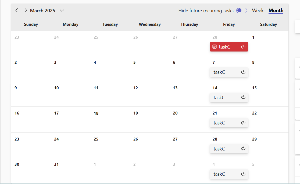Select the March 31 date cell
This screenshot has width=300, height=184.
tap(71, 170)
